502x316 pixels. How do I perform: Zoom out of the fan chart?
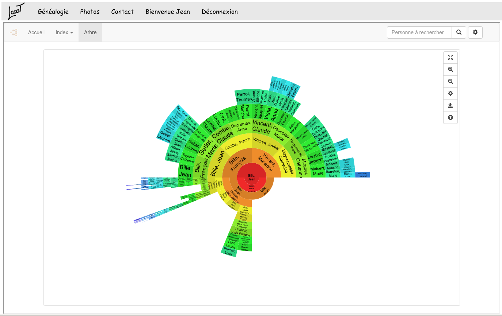450,82
